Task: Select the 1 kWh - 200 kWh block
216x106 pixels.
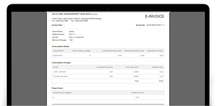Action: [x=59, y=72]
